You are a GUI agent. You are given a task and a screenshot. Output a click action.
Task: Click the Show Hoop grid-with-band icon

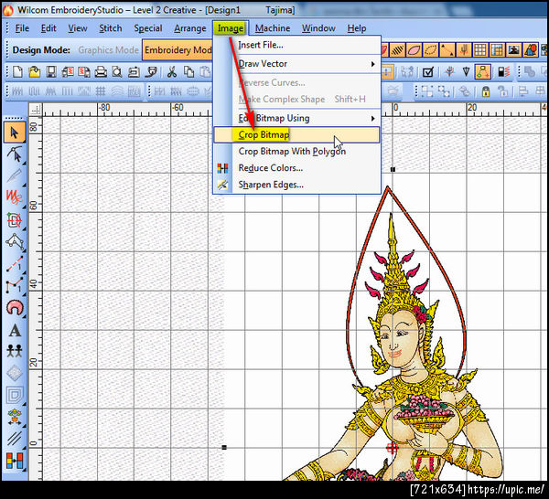pos(497,50)
